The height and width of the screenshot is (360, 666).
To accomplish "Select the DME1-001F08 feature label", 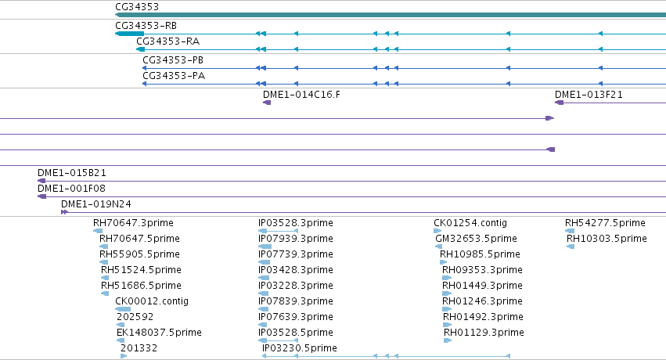I will (x=71, y=188).
